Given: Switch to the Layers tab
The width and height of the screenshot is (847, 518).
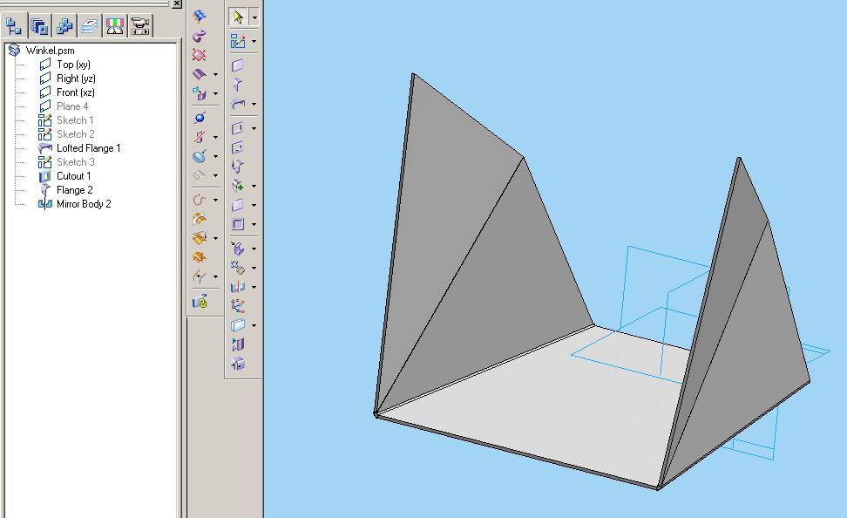Looking at the screenshot, I should [90, 25].
